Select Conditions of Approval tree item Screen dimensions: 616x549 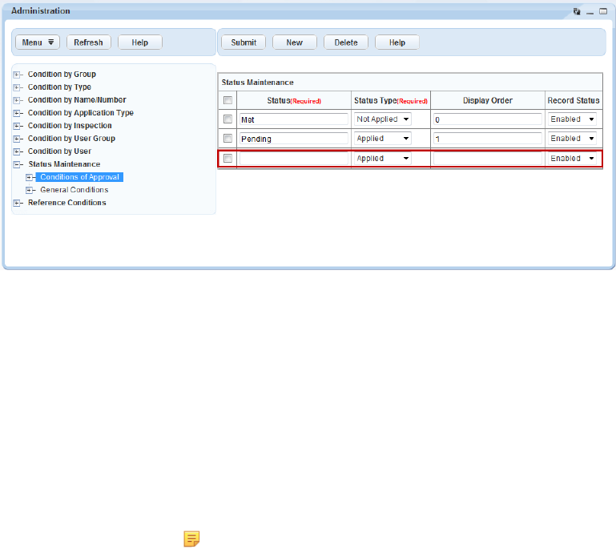tap(80, 177)
